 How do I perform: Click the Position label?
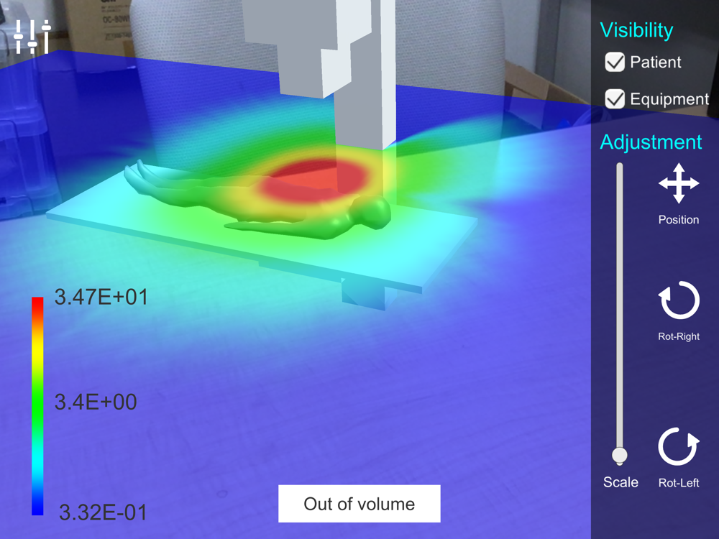679,219
